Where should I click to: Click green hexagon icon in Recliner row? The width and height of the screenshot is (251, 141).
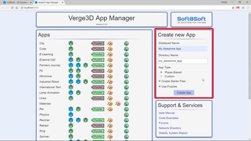click(x=85, y=120)
